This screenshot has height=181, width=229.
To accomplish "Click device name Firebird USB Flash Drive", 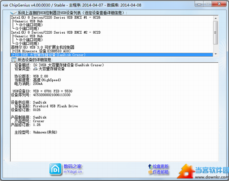I will (x=55, y=106).
